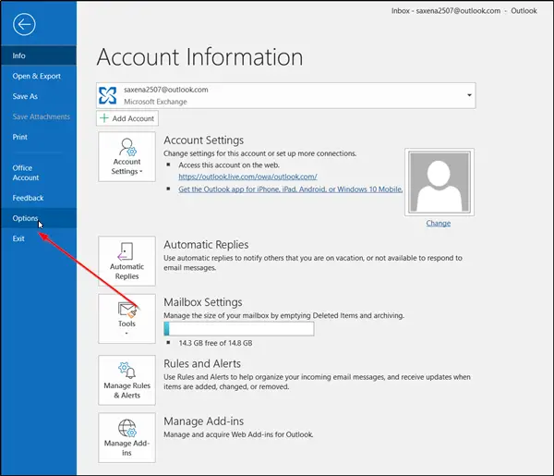The height and width of the screenshot is (476, 554).
Task: Expand the account selector dropdown arrow
Action: coord(469,95)
